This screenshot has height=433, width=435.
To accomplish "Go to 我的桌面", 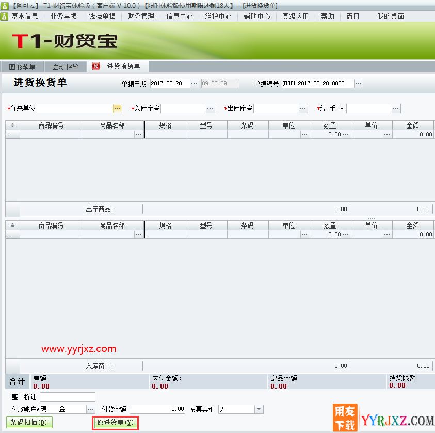I will click(x=391, y=17).
